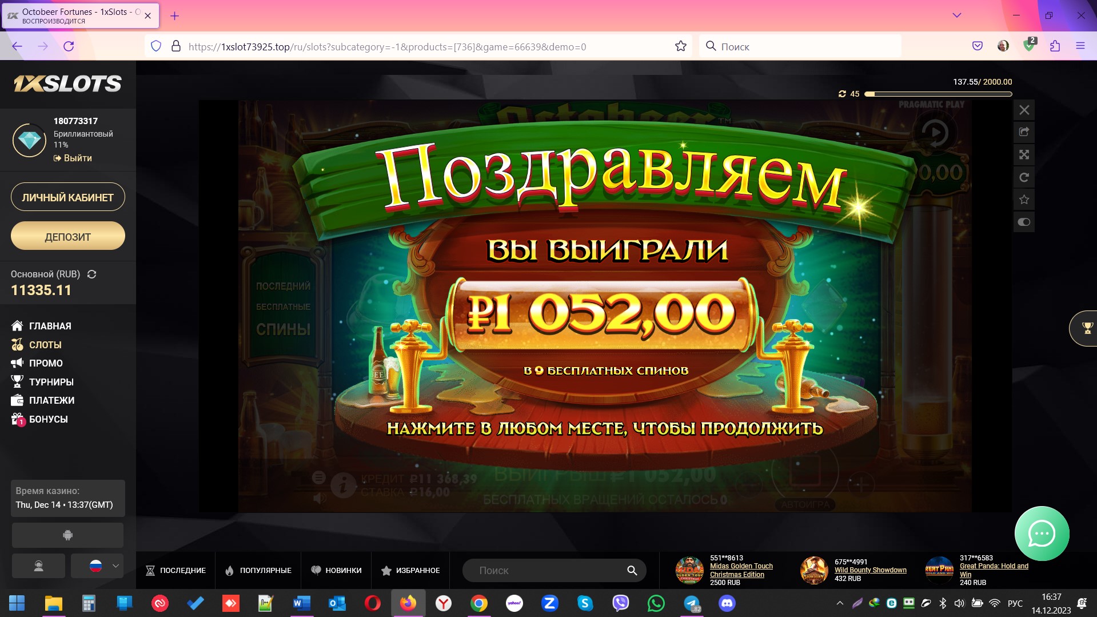This screenshot has height=617, width=1097.
Task: Open ПЛАТЕЖИ menu item
Action: click(x=43, y=400)
